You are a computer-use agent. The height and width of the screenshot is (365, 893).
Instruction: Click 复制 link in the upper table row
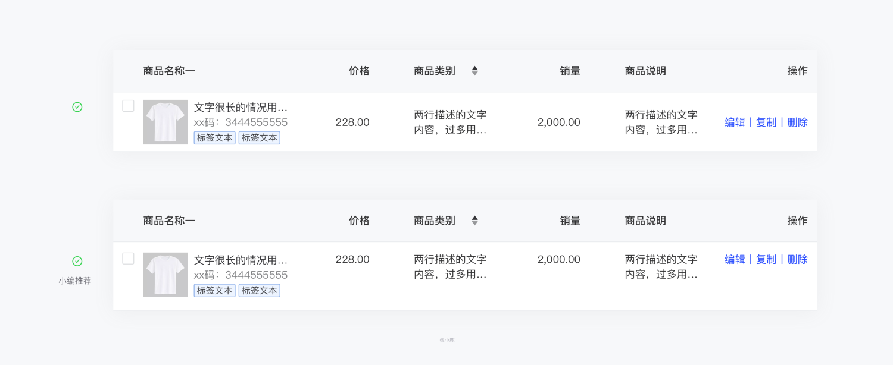(766, 122)
